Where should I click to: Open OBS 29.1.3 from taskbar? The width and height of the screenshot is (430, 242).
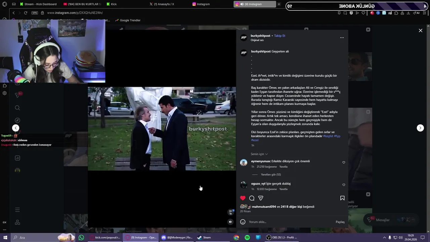pyautogui.click(x=282, y=237)
